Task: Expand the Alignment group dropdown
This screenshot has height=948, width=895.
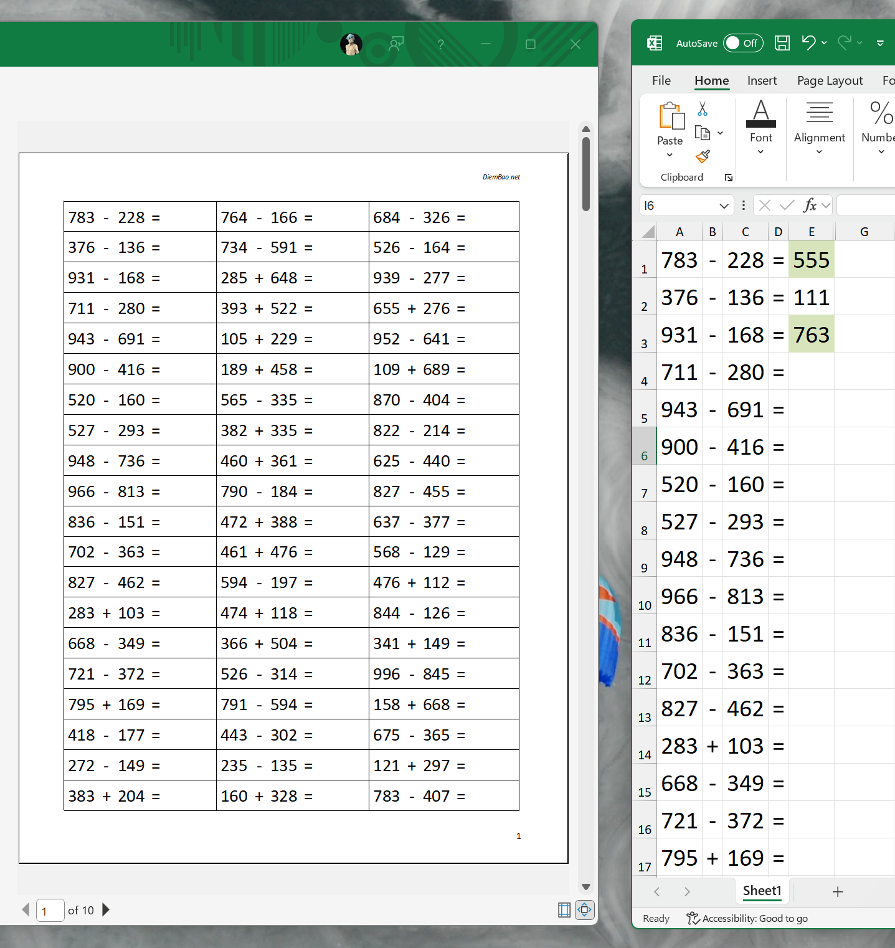Action: click(x=819, y=153)
